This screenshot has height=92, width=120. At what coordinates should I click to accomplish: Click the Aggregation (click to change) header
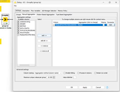(x=89, y=22)
